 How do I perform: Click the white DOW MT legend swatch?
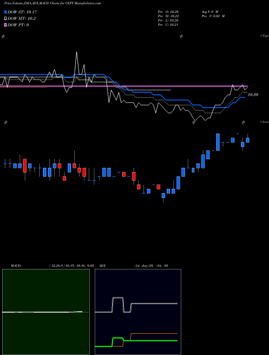(x=6, y=19)
